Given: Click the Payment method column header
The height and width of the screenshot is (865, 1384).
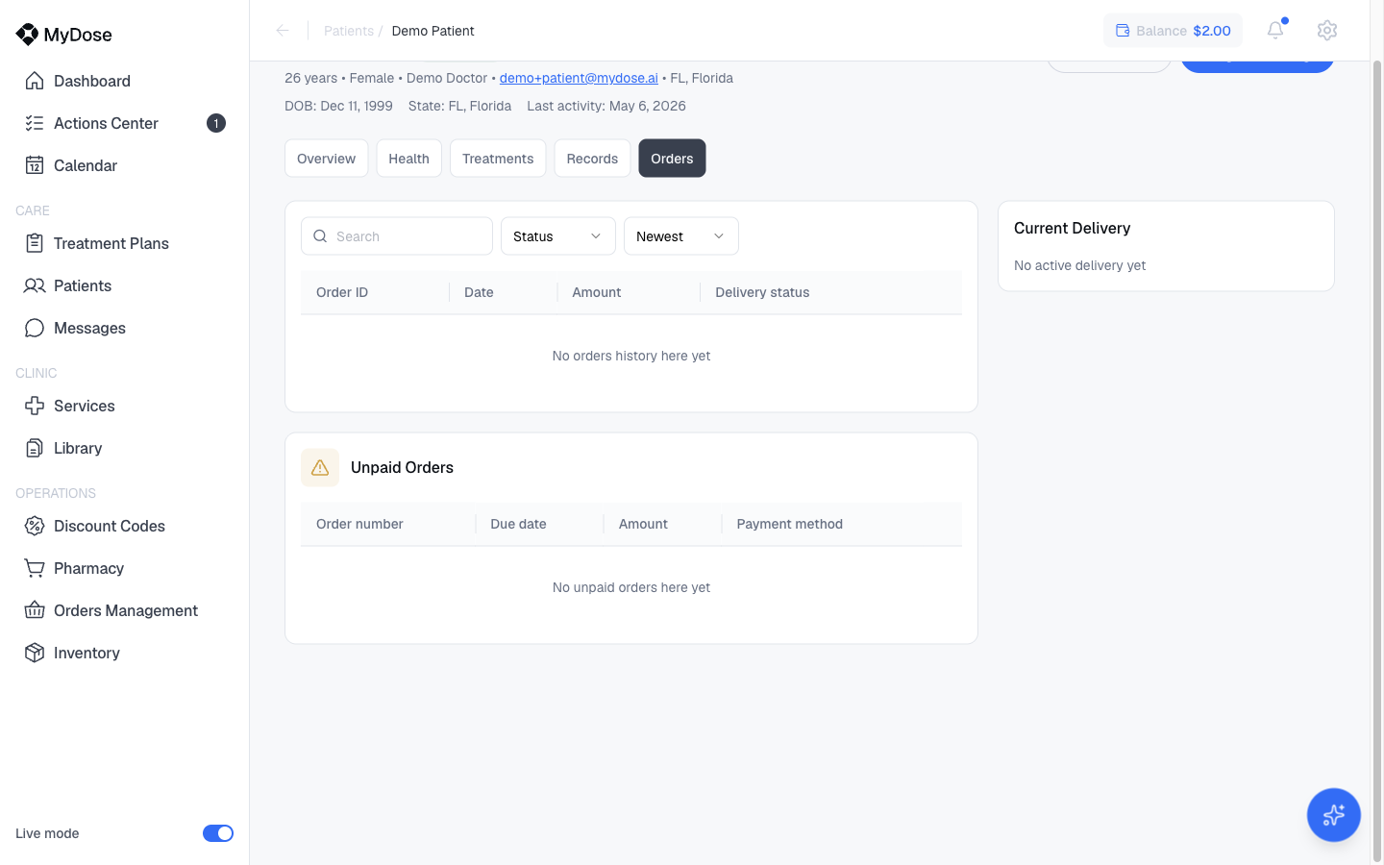Looking at the screenshot, I should (x=789, y=524).
